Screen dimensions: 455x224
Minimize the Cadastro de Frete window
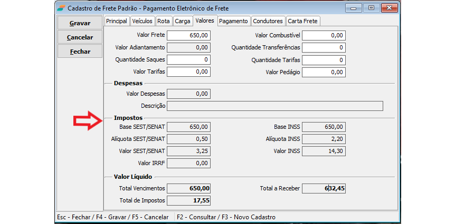[354, 8]
